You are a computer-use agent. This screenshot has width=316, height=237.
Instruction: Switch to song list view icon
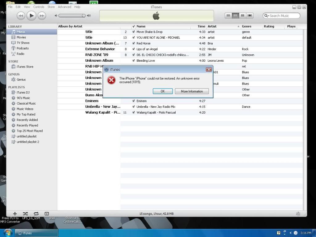228,15
